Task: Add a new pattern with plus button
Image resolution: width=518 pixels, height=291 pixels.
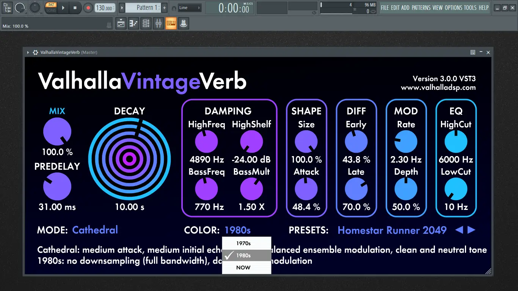Action: point(164,8)
